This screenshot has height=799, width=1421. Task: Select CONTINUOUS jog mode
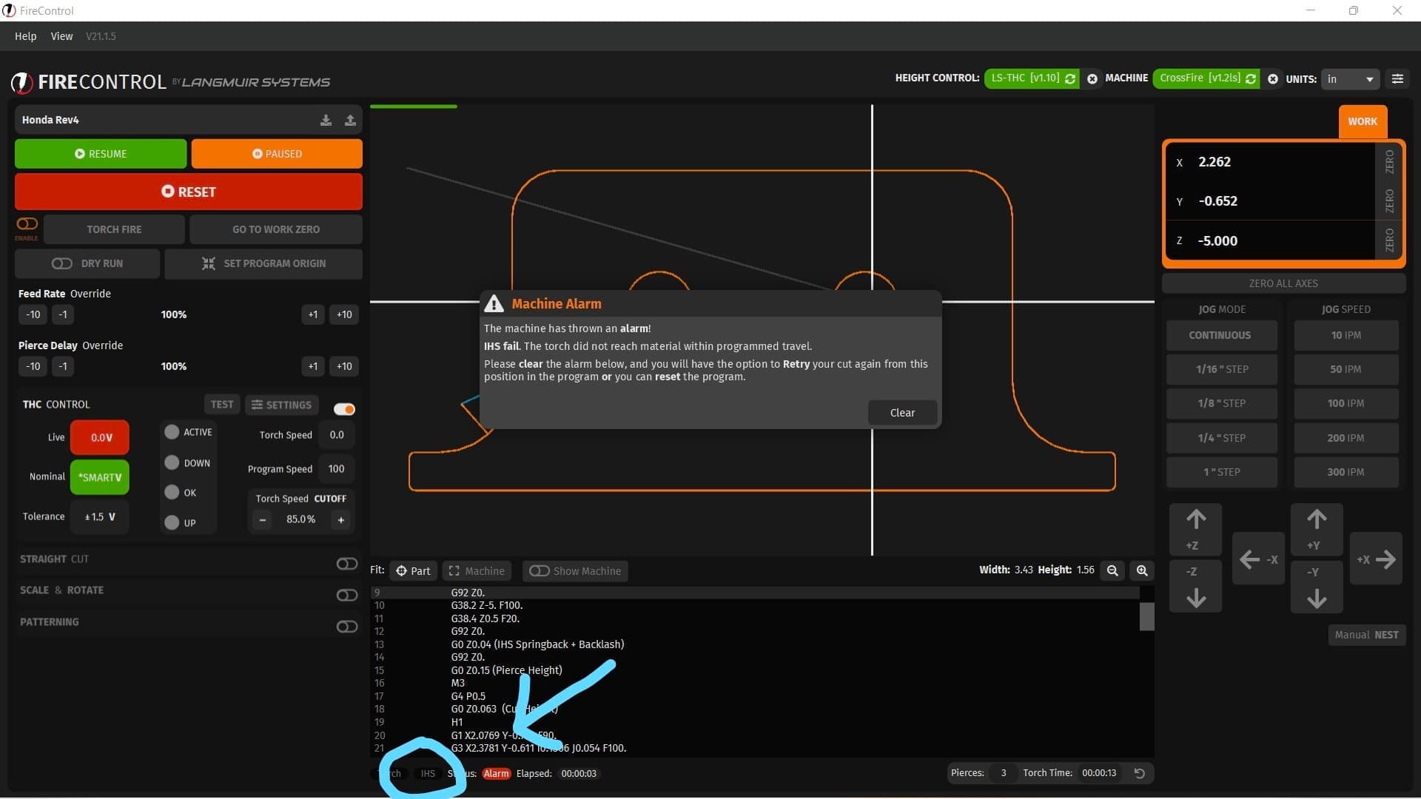pyautogui.click(x=1221, y=335)
